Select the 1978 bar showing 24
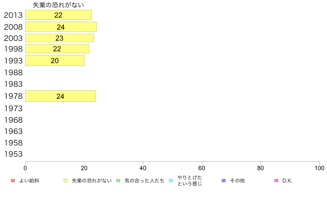The width and height of the screenshot is (327, 202). 61,96
